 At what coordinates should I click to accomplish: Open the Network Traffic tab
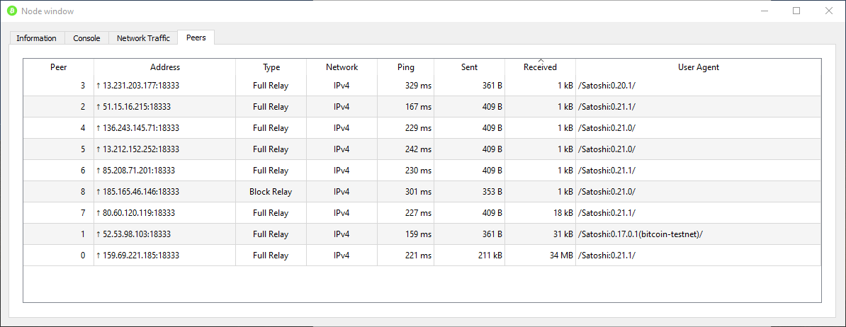(143, 38)
